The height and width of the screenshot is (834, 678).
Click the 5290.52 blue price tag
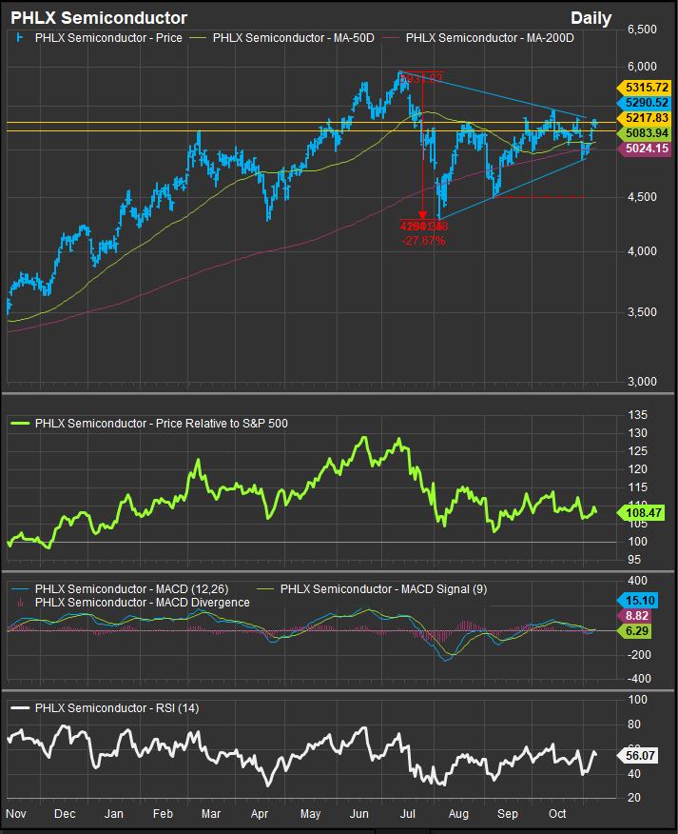[644, 103]
